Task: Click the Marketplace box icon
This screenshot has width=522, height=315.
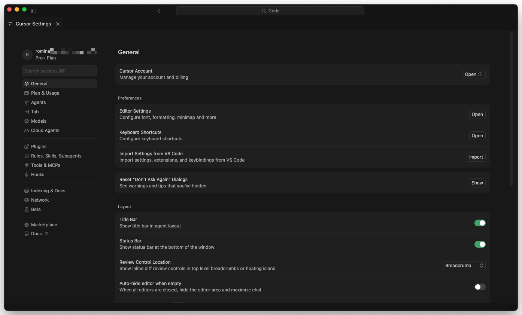Action: point(27,225)
